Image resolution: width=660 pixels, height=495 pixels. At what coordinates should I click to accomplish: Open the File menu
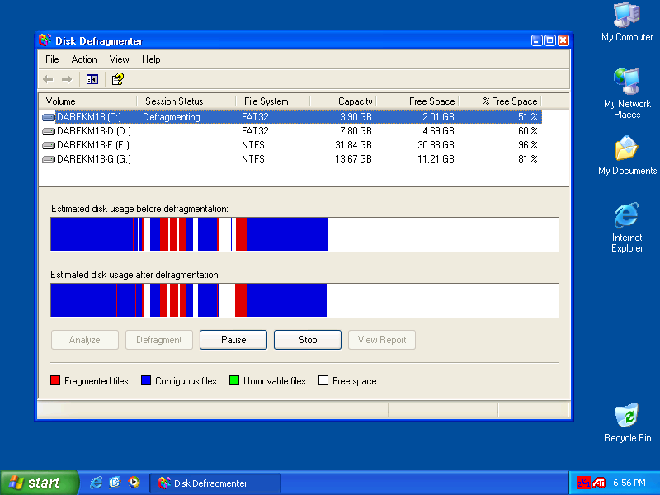pyautogui.click(x=52, y=59)
